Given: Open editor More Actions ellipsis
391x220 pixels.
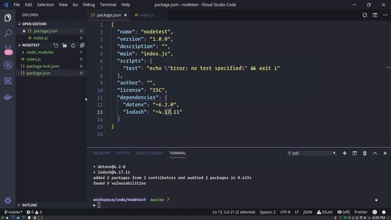Looking at the screenshot, I should point(385,15).
